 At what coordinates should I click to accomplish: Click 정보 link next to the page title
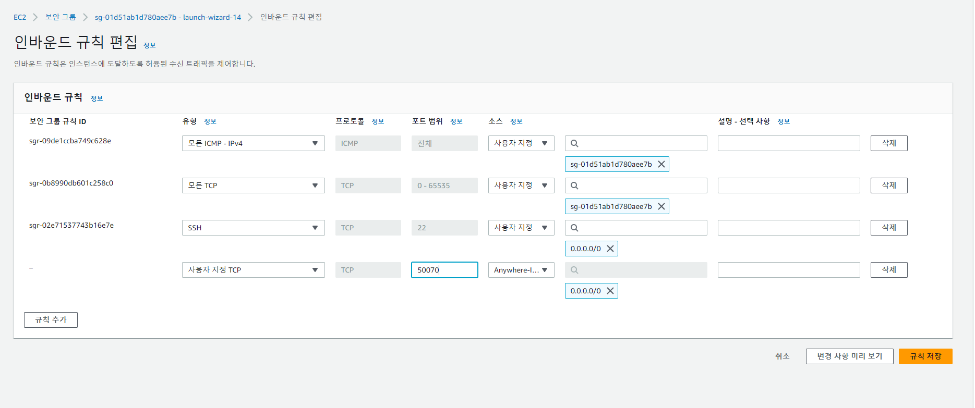coord(150,45)
